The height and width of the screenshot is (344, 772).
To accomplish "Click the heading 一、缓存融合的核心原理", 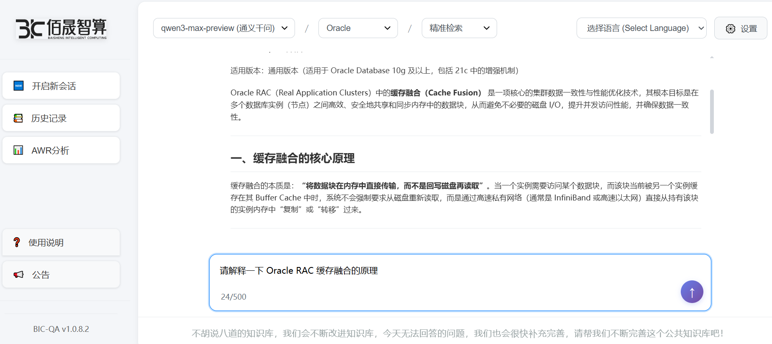I will (x=292, y=158).
